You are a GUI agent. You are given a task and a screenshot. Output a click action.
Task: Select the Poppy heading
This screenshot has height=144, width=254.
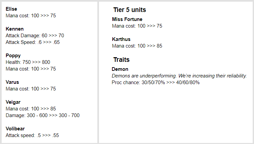click(x=13, y=56)
